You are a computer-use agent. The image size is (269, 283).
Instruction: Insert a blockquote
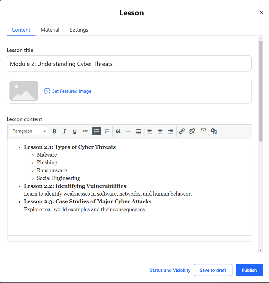(118, 131)
